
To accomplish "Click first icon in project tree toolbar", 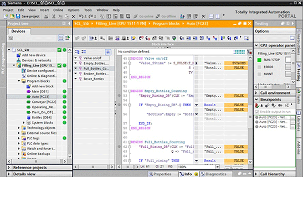I will 11,38.
